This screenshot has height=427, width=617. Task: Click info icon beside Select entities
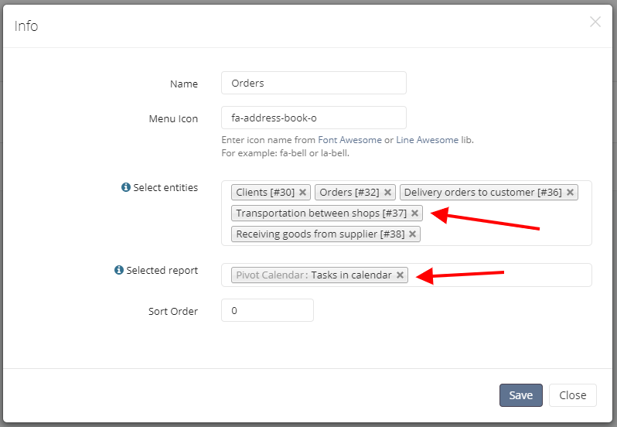[x=126, y=187]
